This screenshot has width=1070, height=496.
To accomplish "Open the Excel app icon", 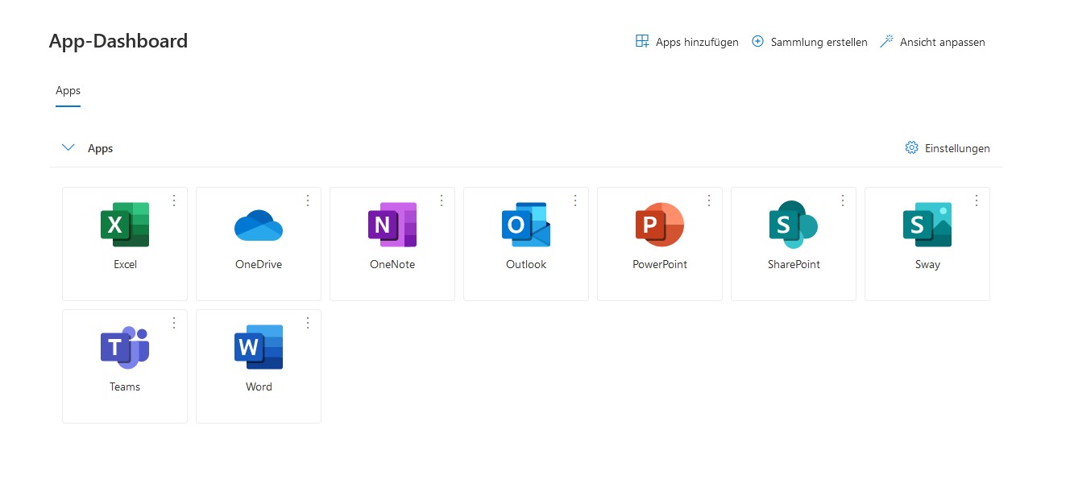I will (x=125, y=225).
